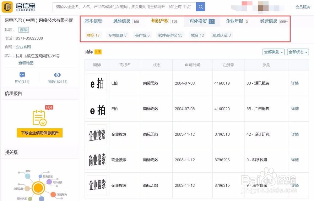Image resolution: width=314 pixels, height=201 pixels.
Task: Open 详情 for trademark 3796296
Action: pos(295,160)
